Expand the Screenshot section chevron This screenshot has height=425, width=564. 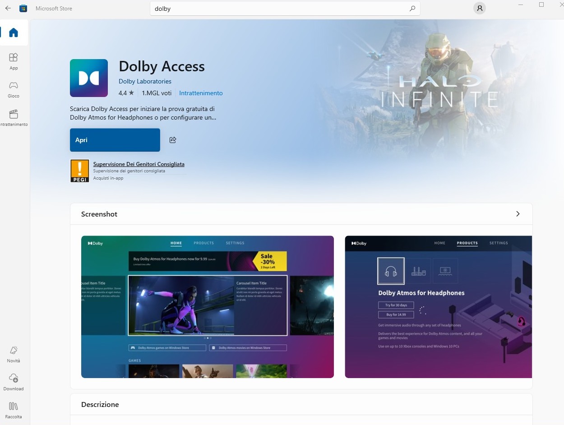coord(518,214)
